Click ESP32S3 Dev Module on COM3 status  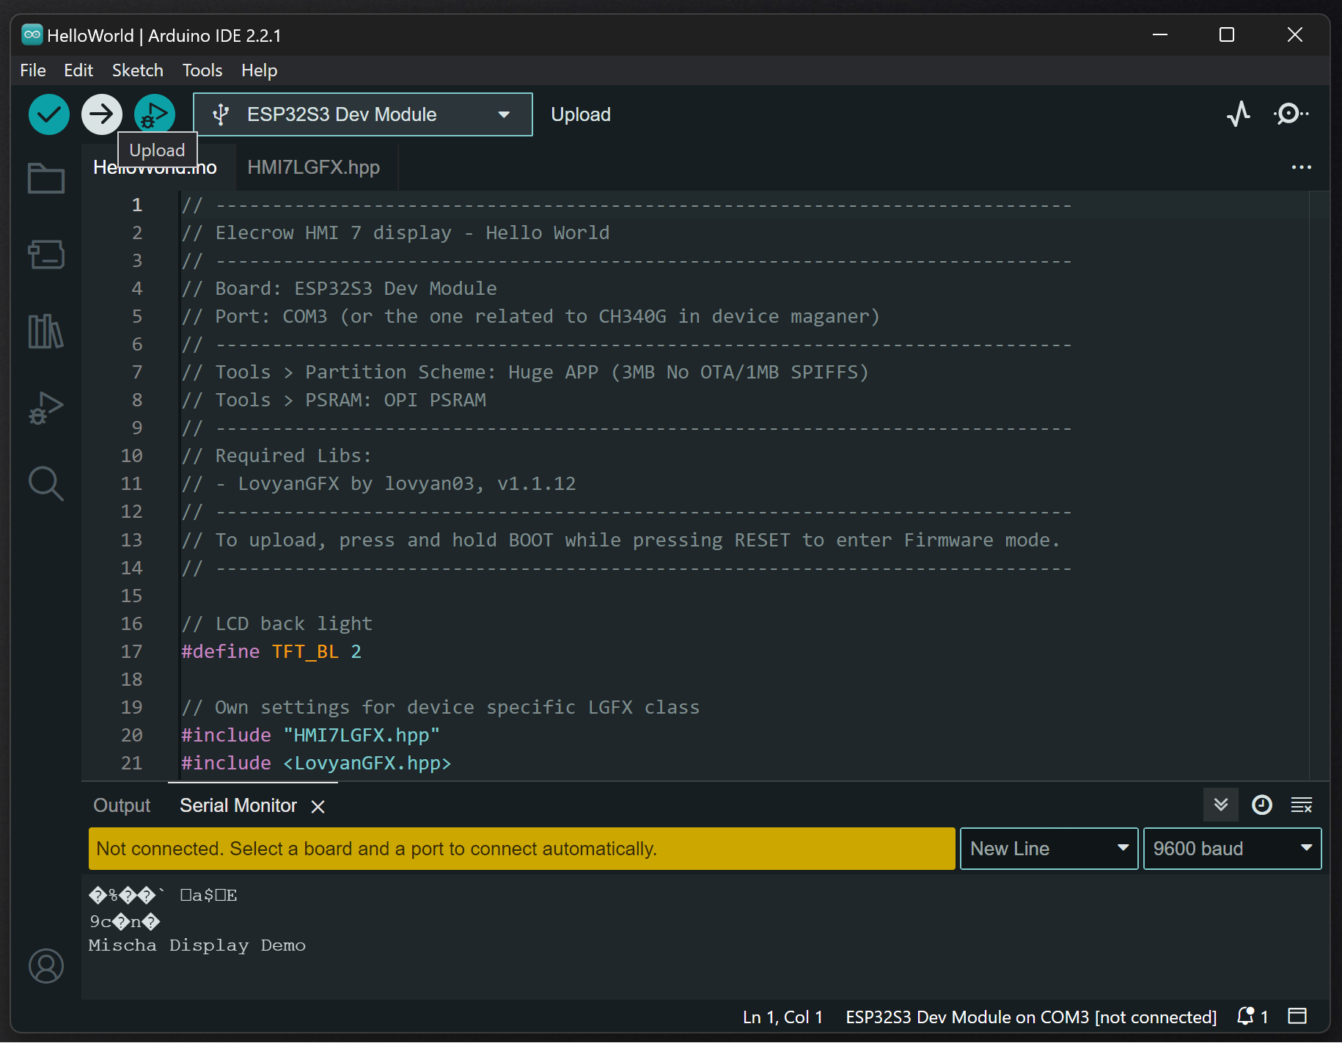tap(1031, 1017)
